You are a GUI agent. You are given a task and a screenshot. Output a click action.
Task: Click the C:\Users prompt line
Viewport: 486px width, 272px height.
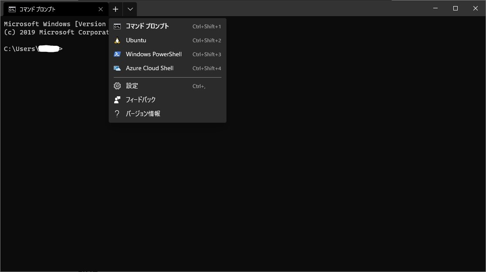point(33,49)
